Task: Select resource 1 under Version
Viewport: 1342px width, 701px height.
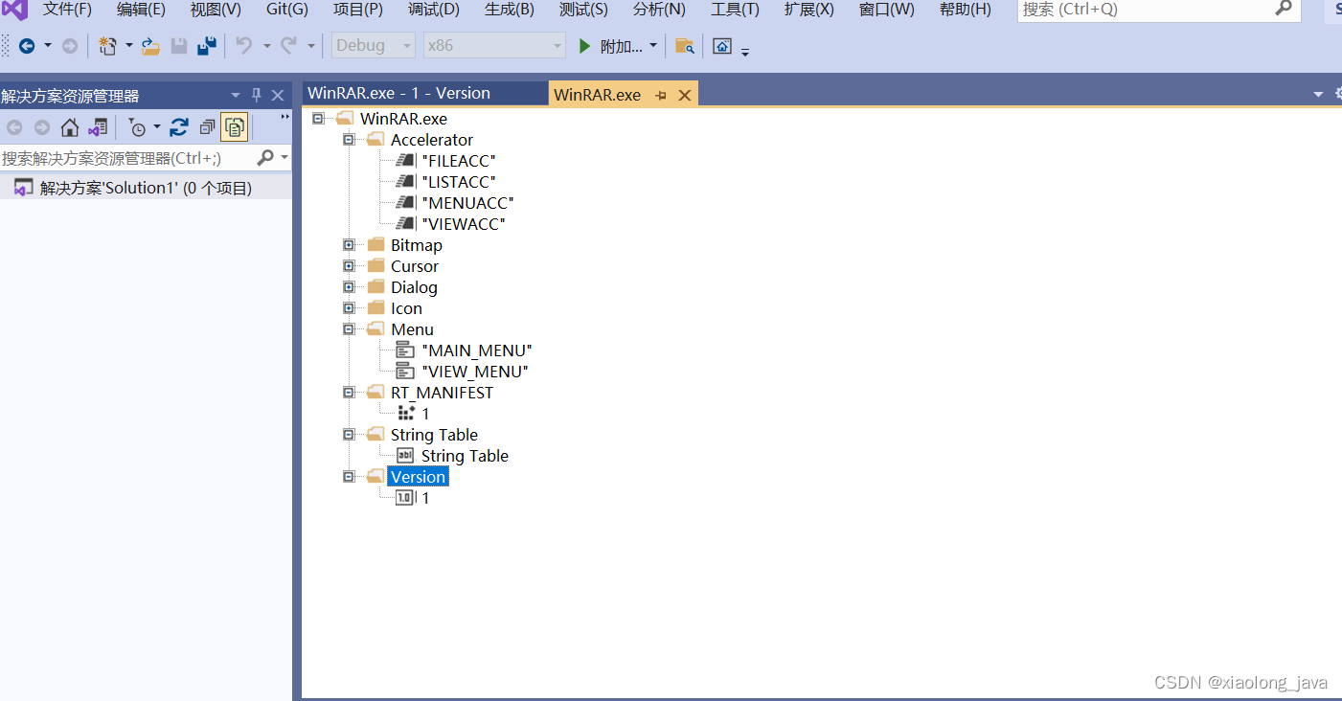Action: click(425, 498)
